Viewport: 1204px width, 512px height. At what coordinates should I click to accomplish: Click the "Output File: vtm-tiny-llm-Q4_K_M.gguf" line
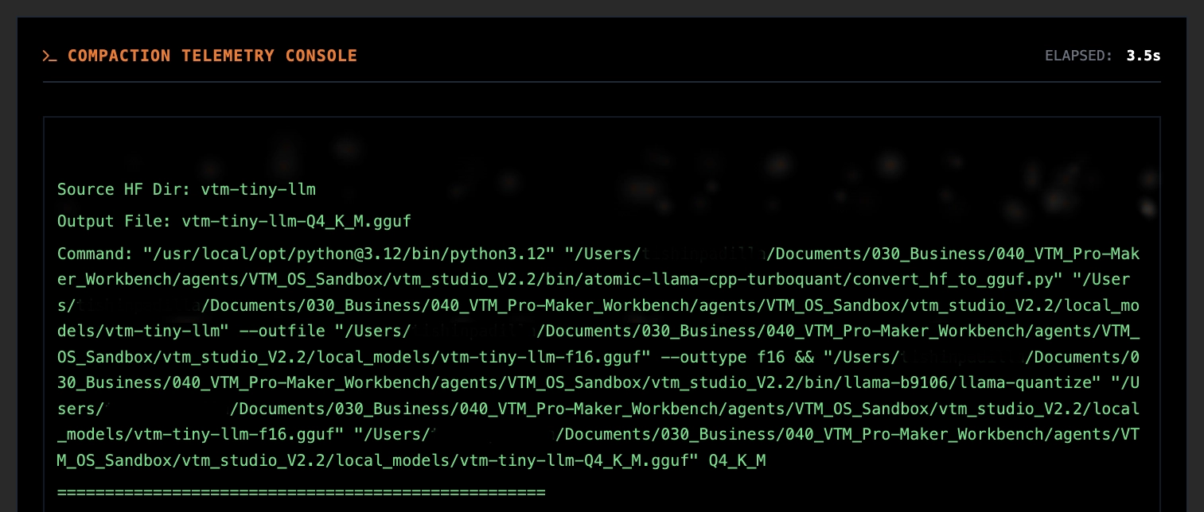click(234, 220)
